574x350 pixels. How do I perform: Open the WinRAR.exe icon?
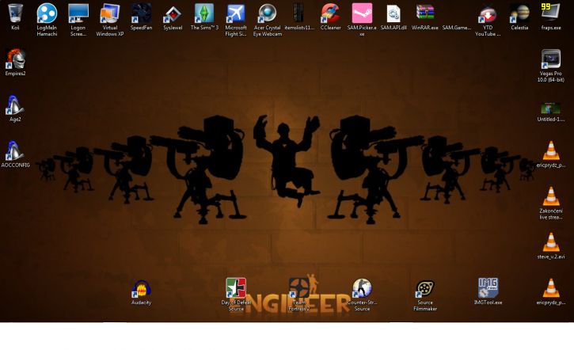coord(425,13)
